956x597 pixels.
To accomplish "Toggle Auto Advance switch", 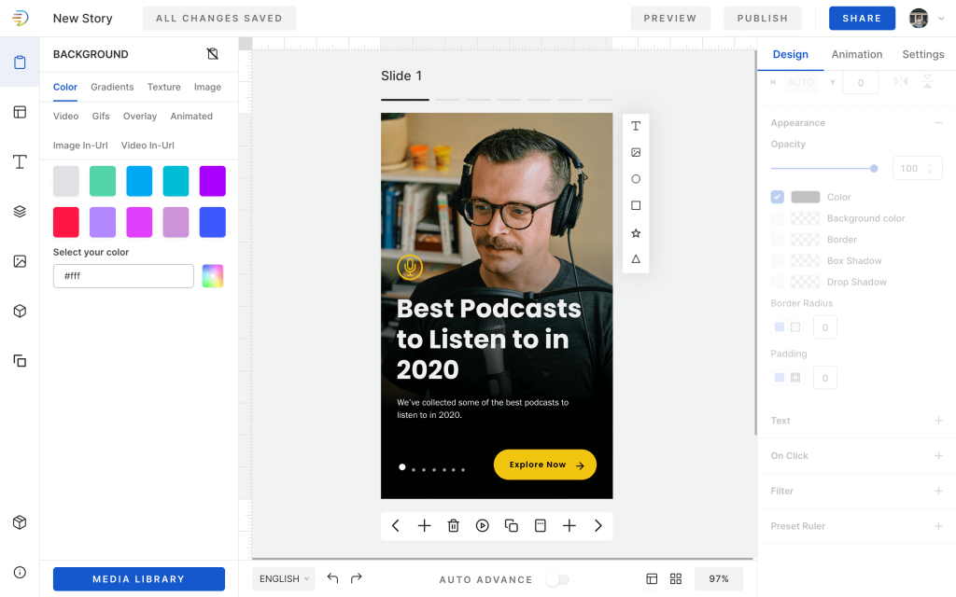I will click(x=558, y=579).
